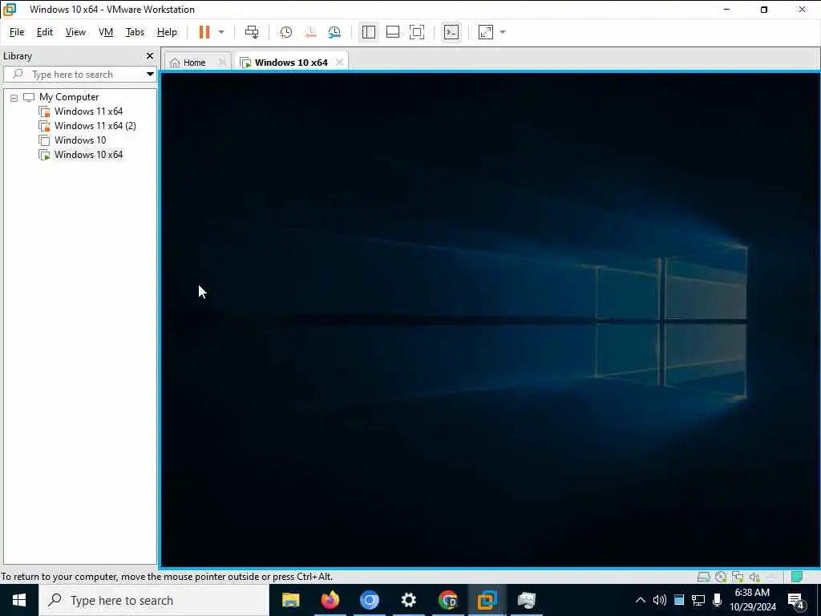Close the Library panel

click(x=150, y=55)
